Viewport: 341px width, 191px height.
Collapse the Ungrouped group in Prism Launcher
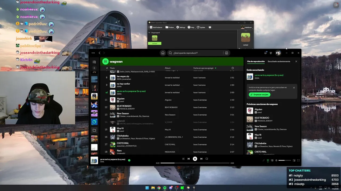149,33
